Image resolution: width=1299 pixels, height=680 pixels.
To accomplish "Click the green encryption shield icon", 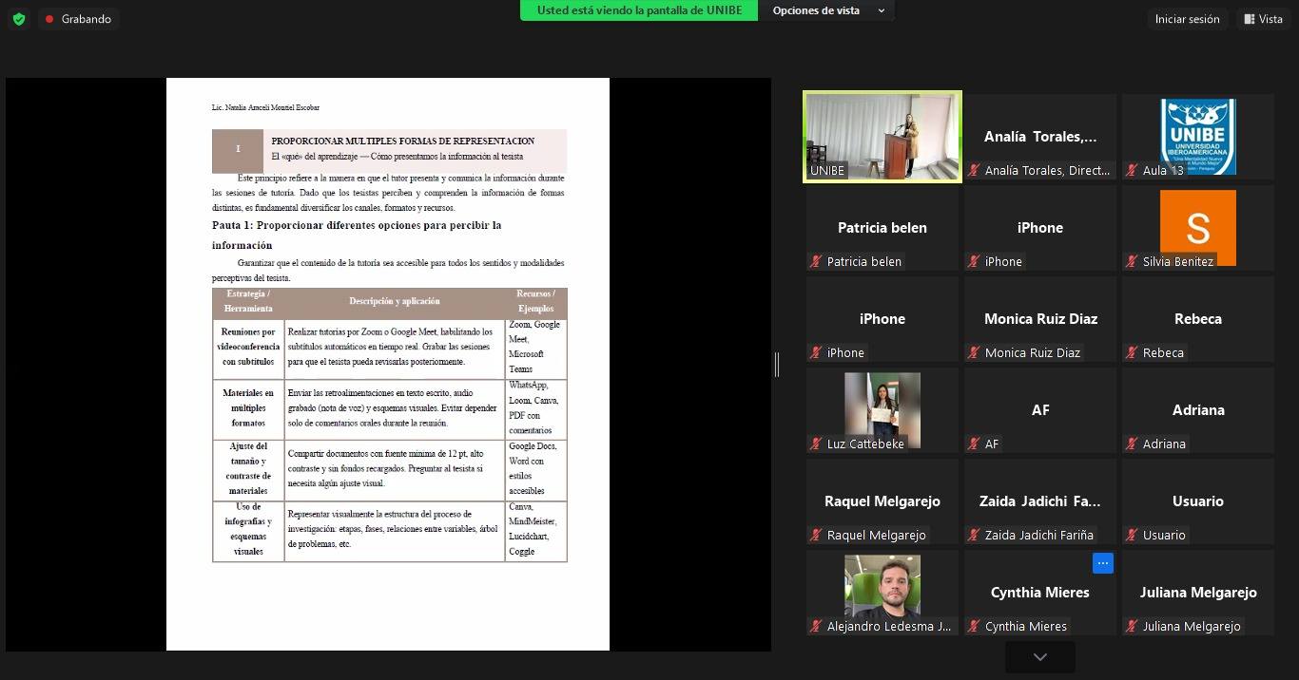I will tap(19, 19).
